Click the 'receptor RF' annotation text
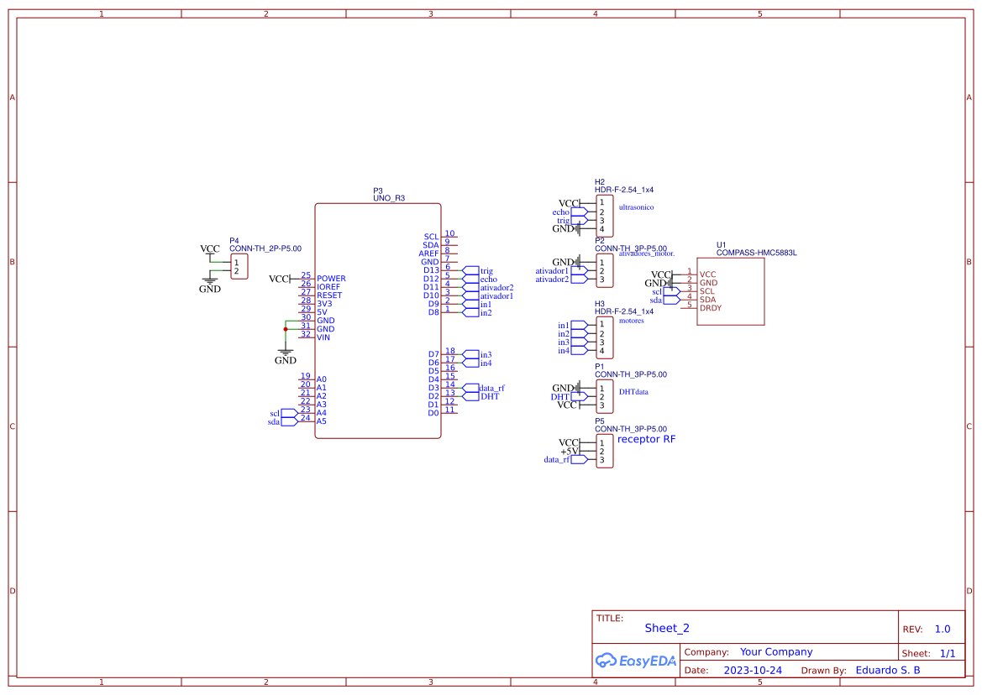 646,439
